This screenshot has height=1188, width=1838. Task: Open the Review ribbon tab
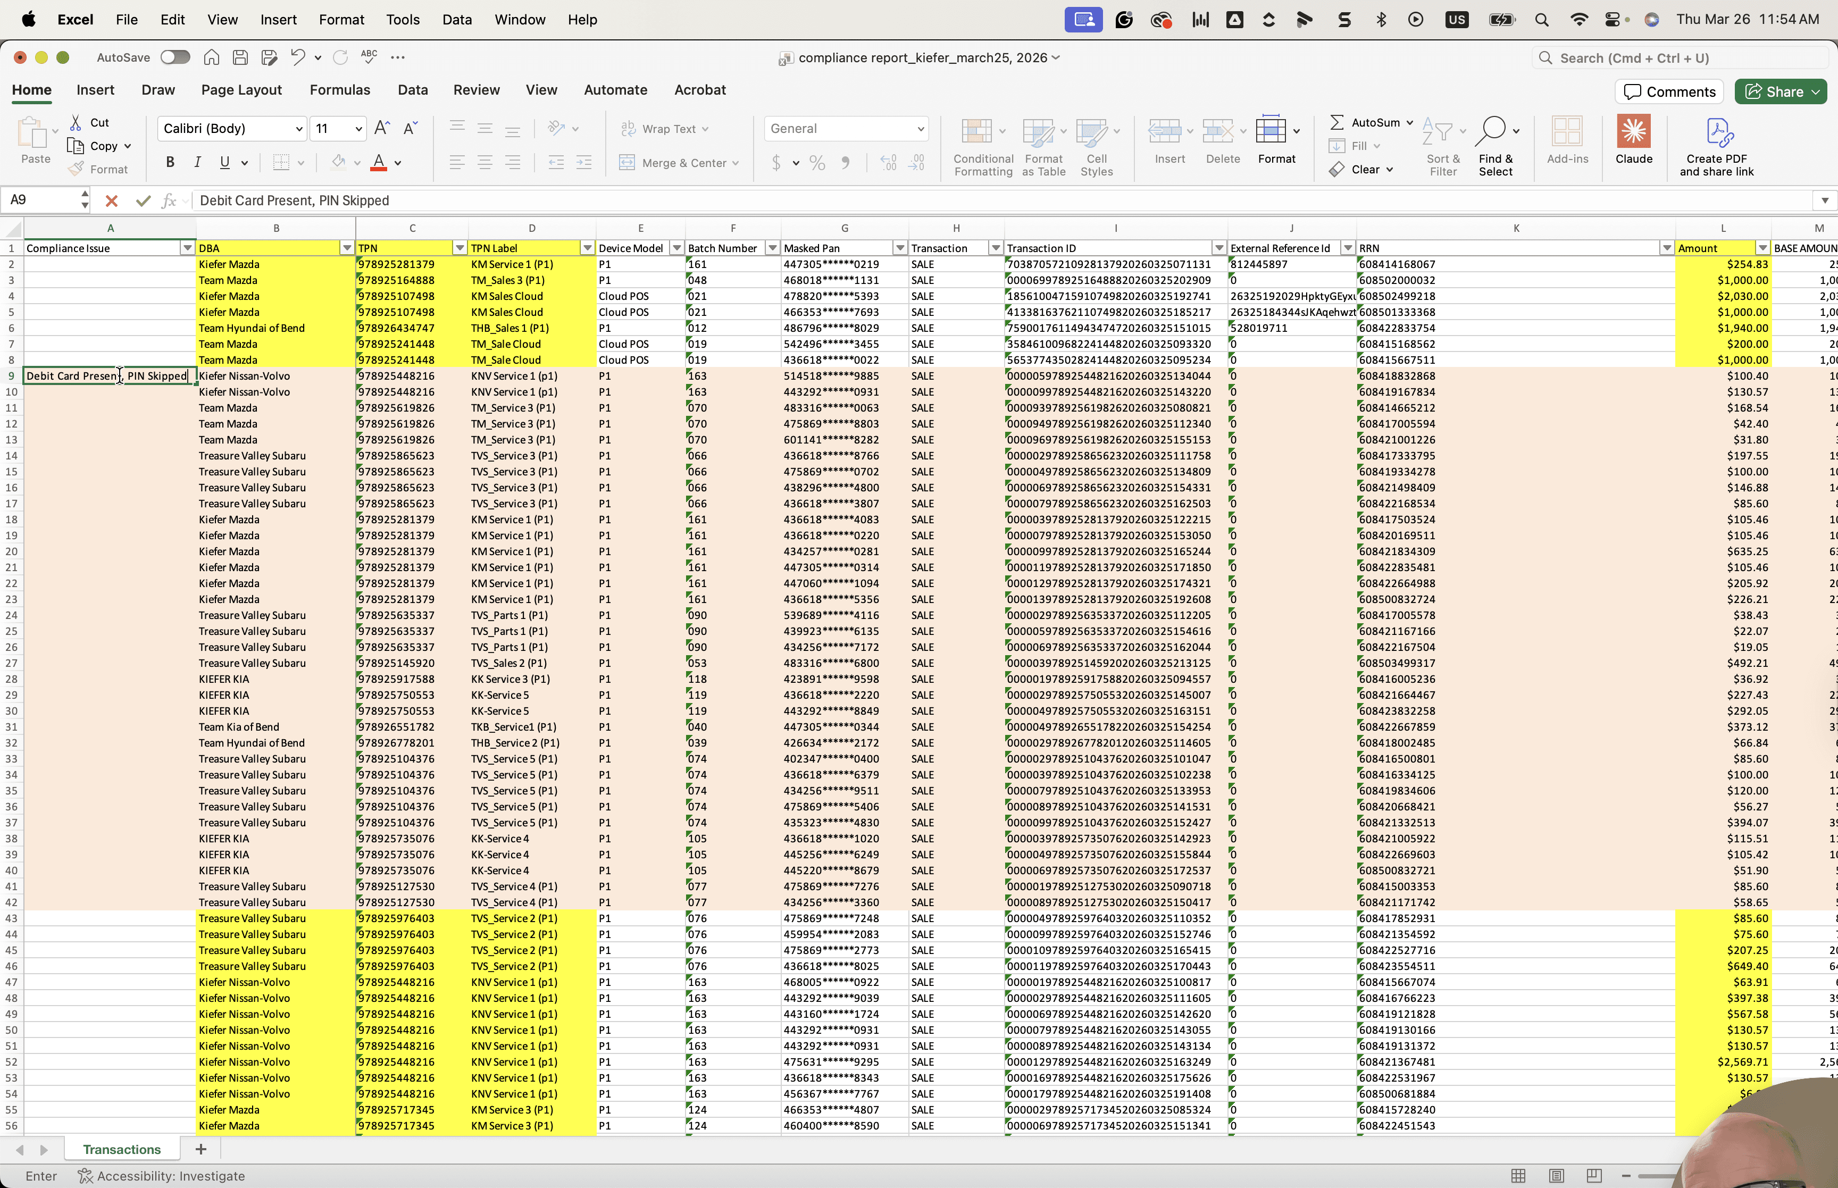point(477,89)
